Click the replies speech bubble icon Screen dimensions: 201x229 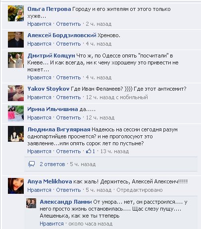click(32, 164)
